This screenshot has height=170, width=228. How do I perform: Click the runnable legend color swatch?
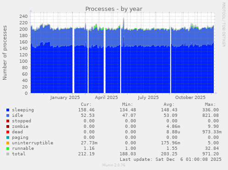tap(8, 148)
